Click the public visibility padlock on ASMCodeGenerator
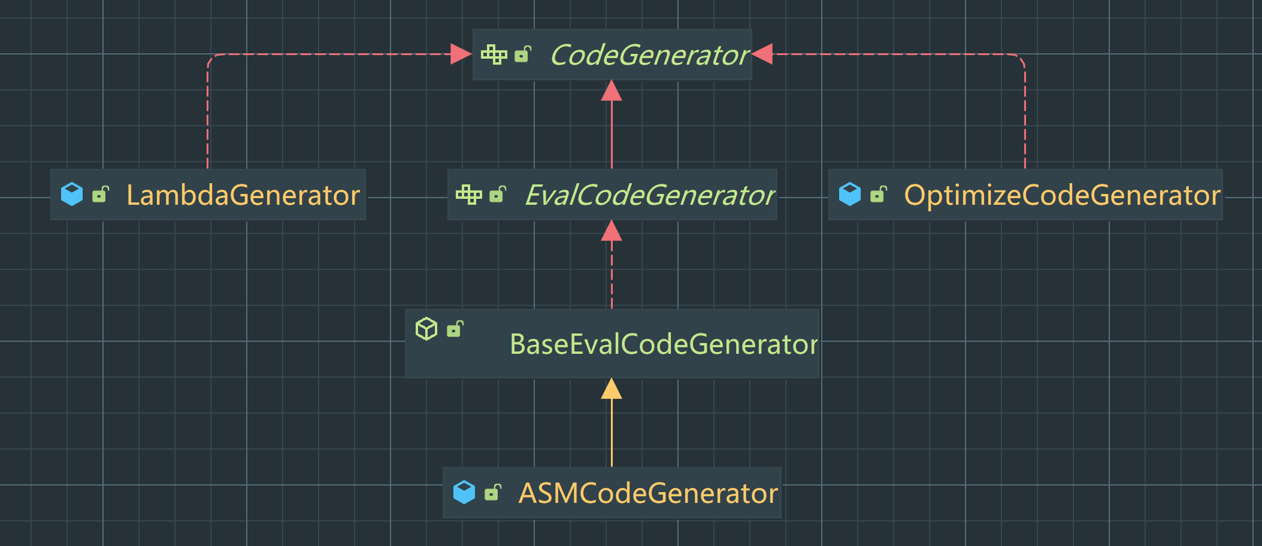 pyautogui.click(x=494, y=493)
